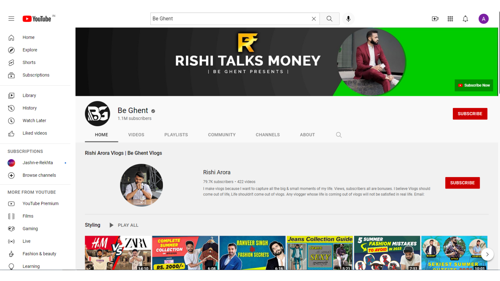Open the Create video icon
The image size is (500, 281).
click(435, 19)
